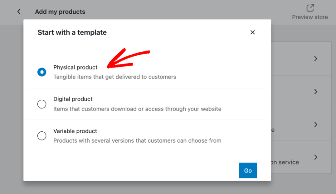Click the Digital product option title

point(73,99)
